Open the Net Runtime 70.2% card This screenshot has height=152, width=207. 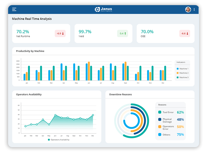click(x=41, y=34)
